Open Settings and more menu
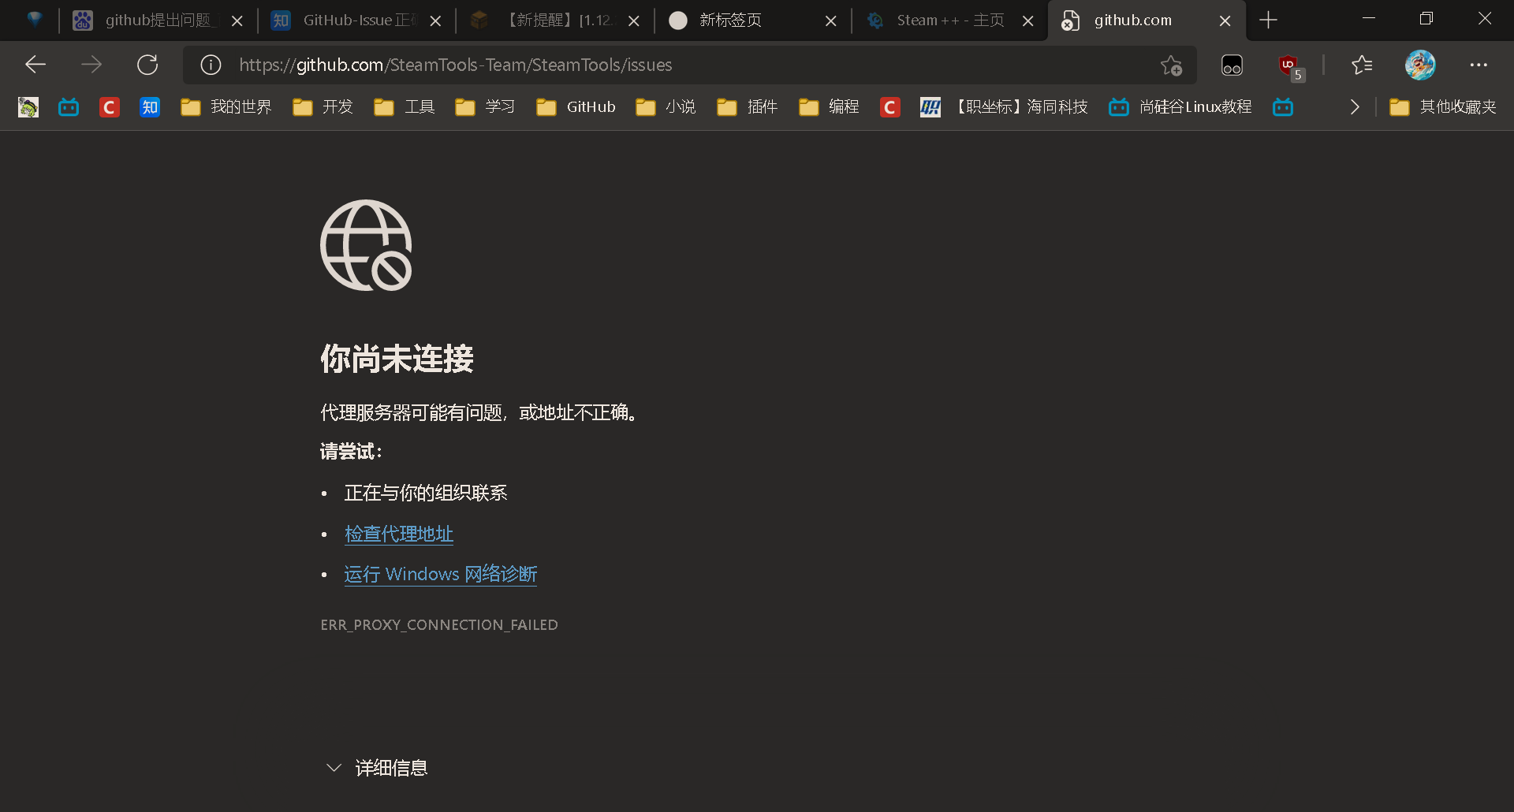 point(1479,65)
